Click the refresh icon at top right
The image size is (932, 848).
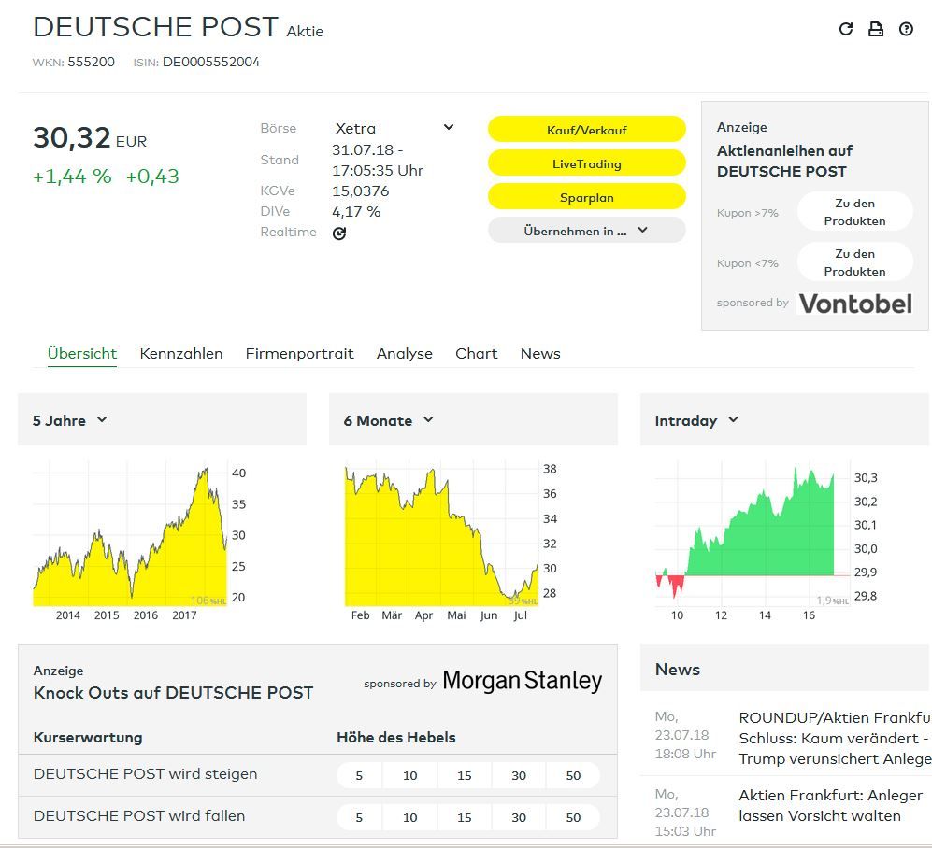(x=846, y=29)
